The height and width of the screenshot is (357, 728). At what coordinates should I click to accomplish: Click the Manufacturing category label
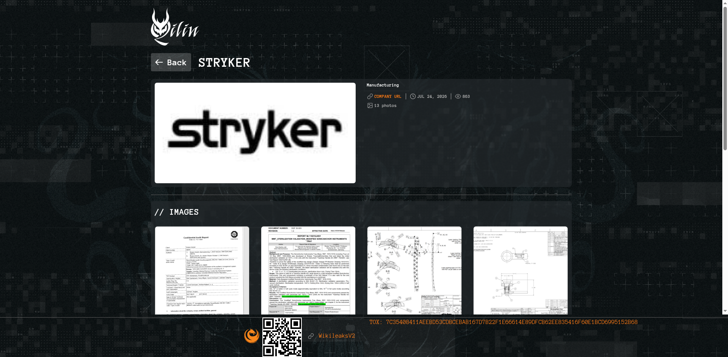[383, 85]
